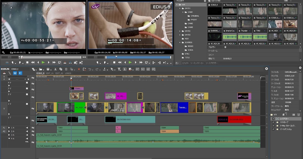Click the Save project floppy icon
Viewport: 303px width, 159px height.
coord(48,69)
